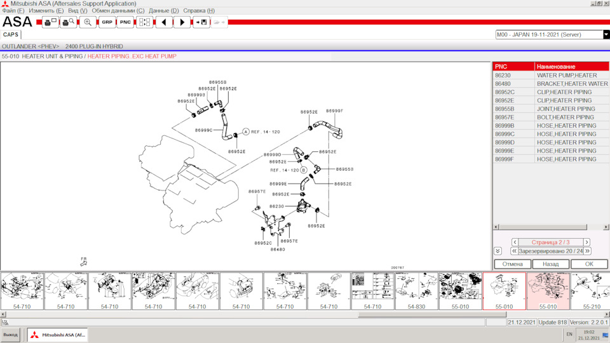Image resolution: width=610 pixels, height=343 pixels.
Task: Click the thumbnail strip horizontal scrollbar thumb
Action: 432,314
